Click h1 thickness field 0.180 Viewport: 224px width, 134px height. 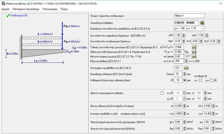tap(207, 106)
